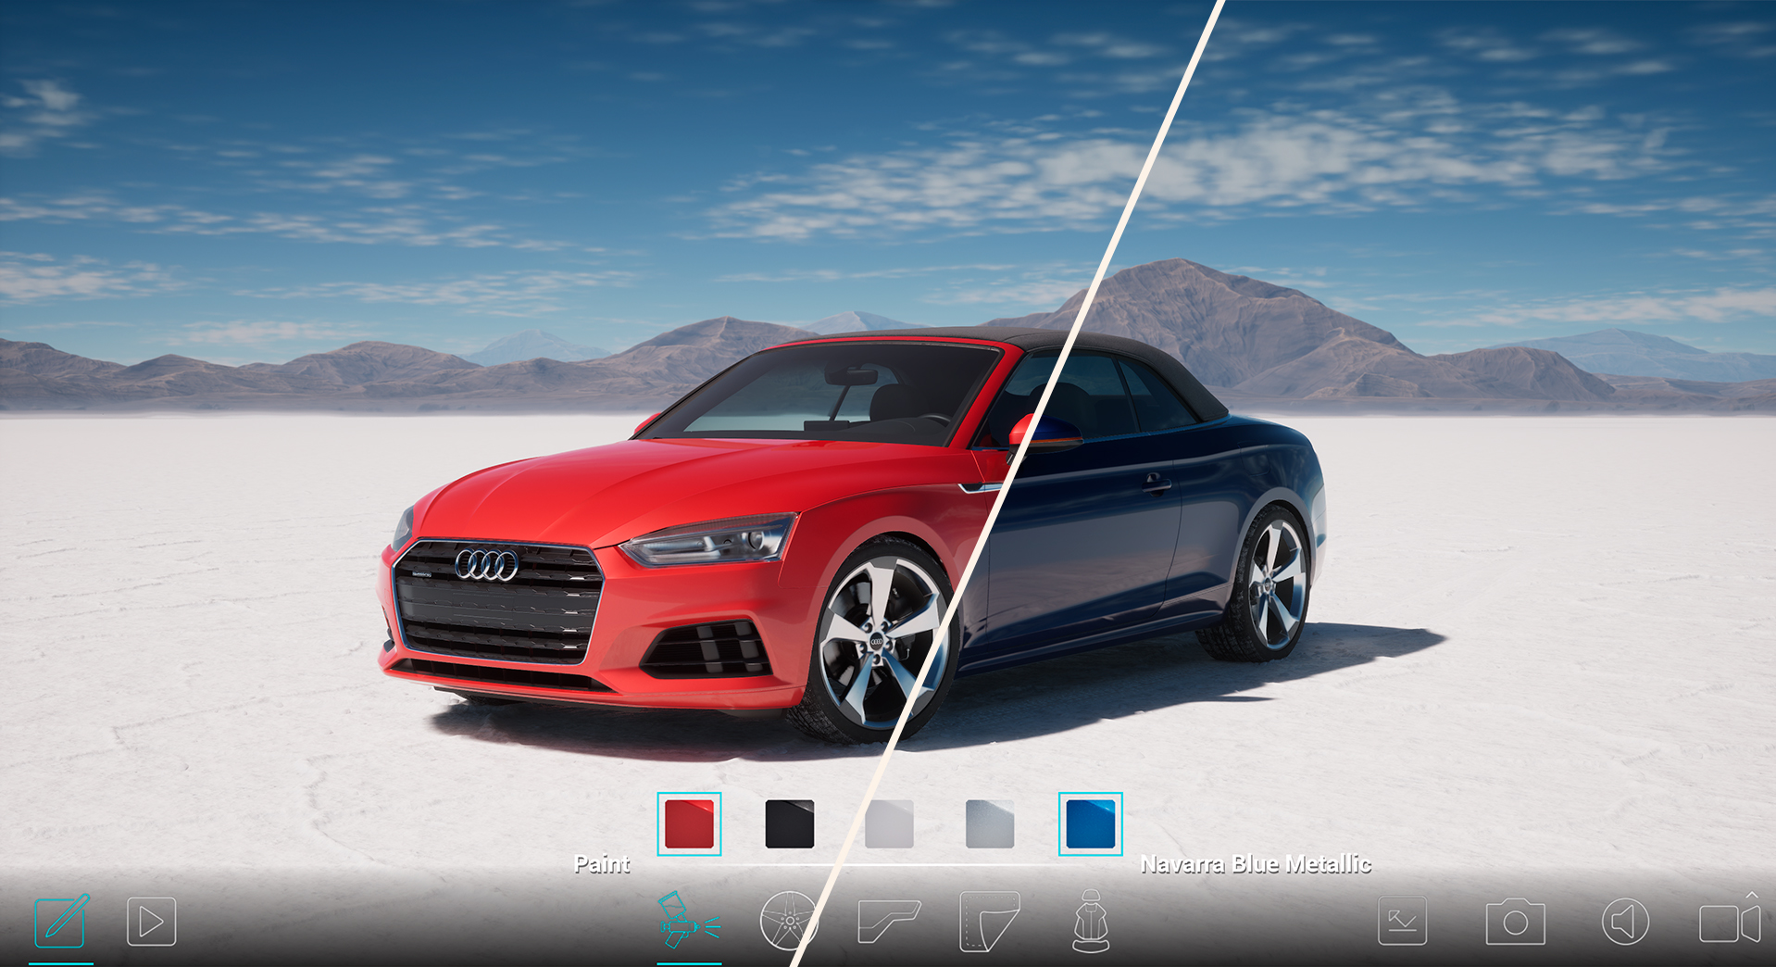Open the stitched leather upholstery icon
1776x967 pixels.
coord(989,921)
